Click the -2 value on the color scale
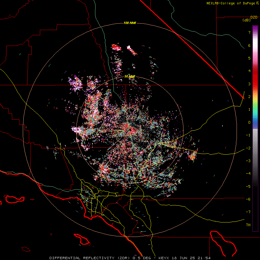Screen dimensions: 260x260 [x=248, y=148]
